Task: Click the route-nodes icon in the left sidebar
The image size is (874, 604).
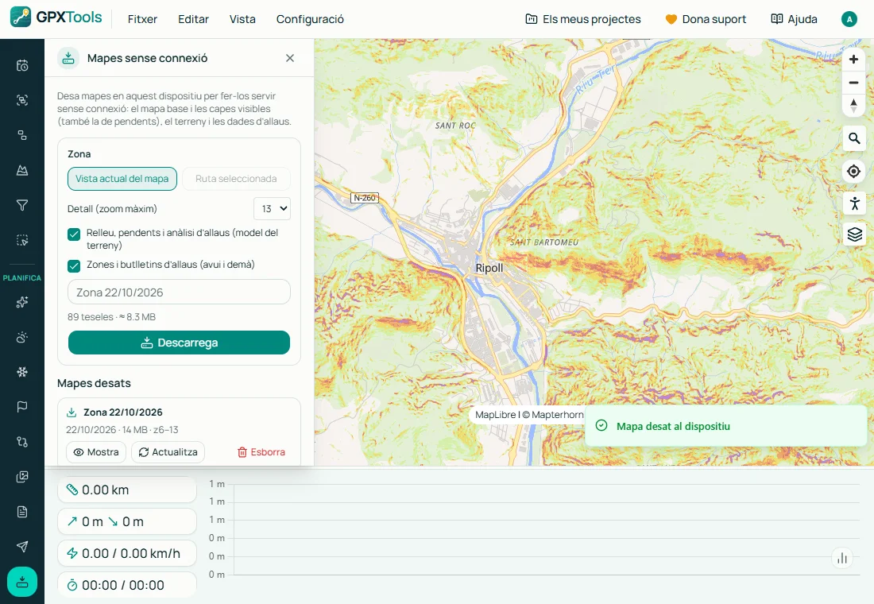Action: click(x=22, y=442)
